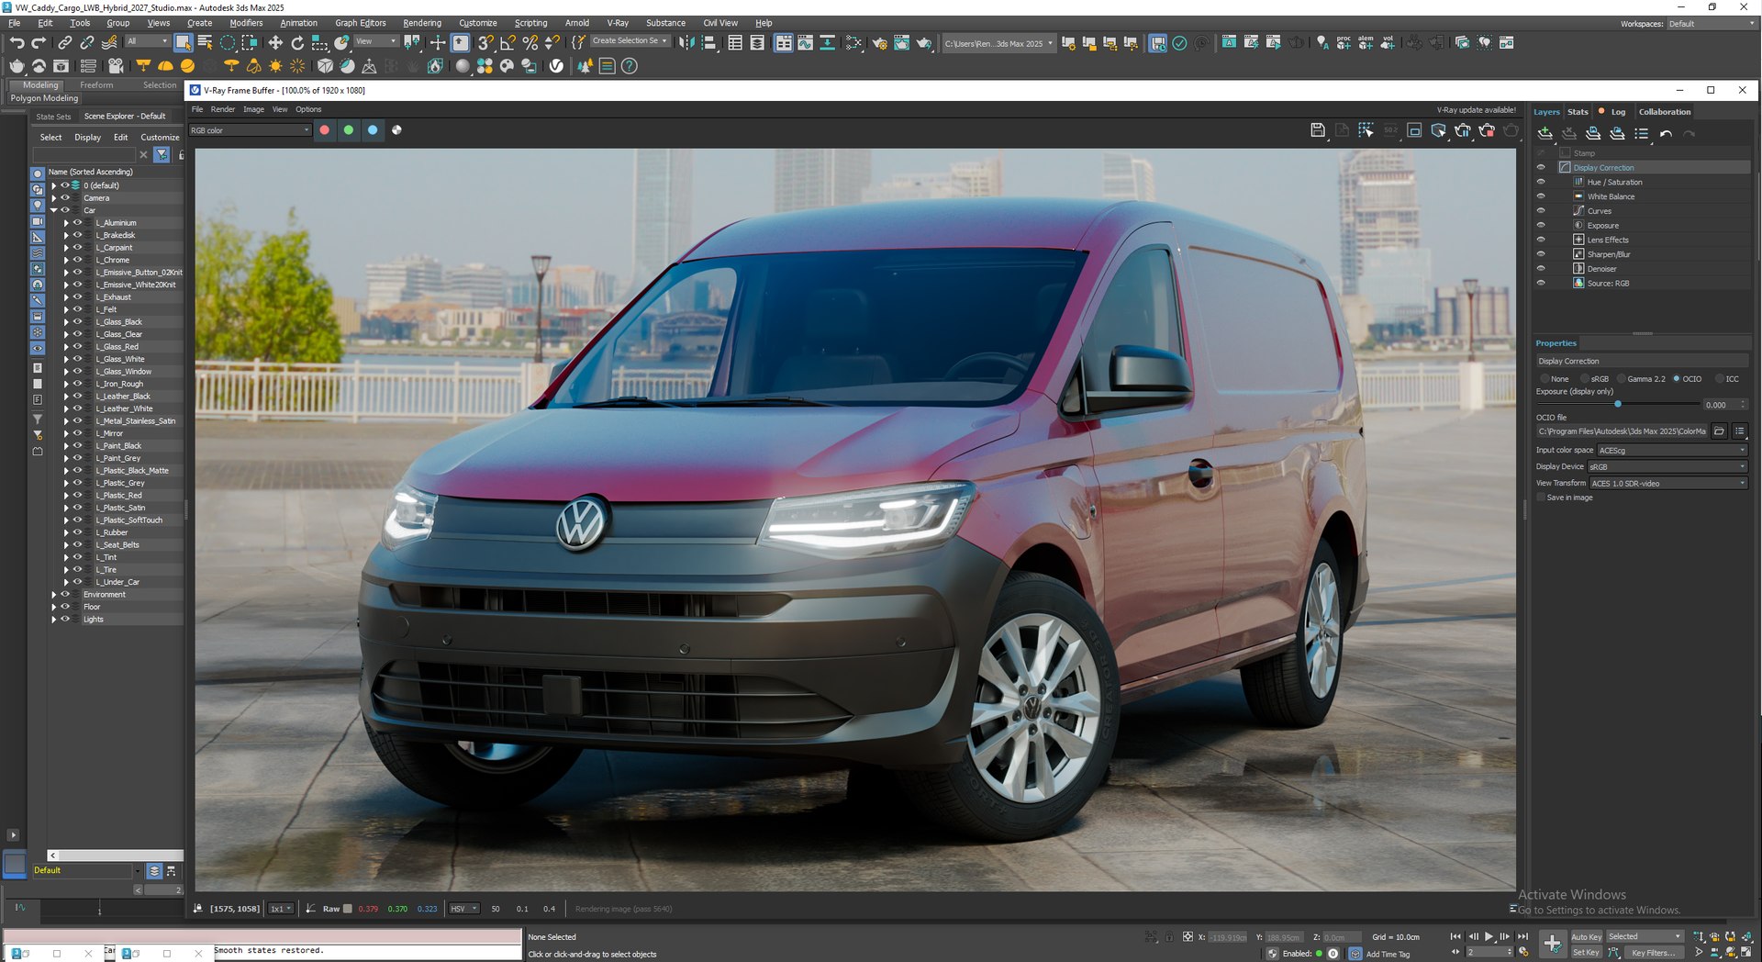Click the region render icon in frame buffer

click(x=1366, y=130)
